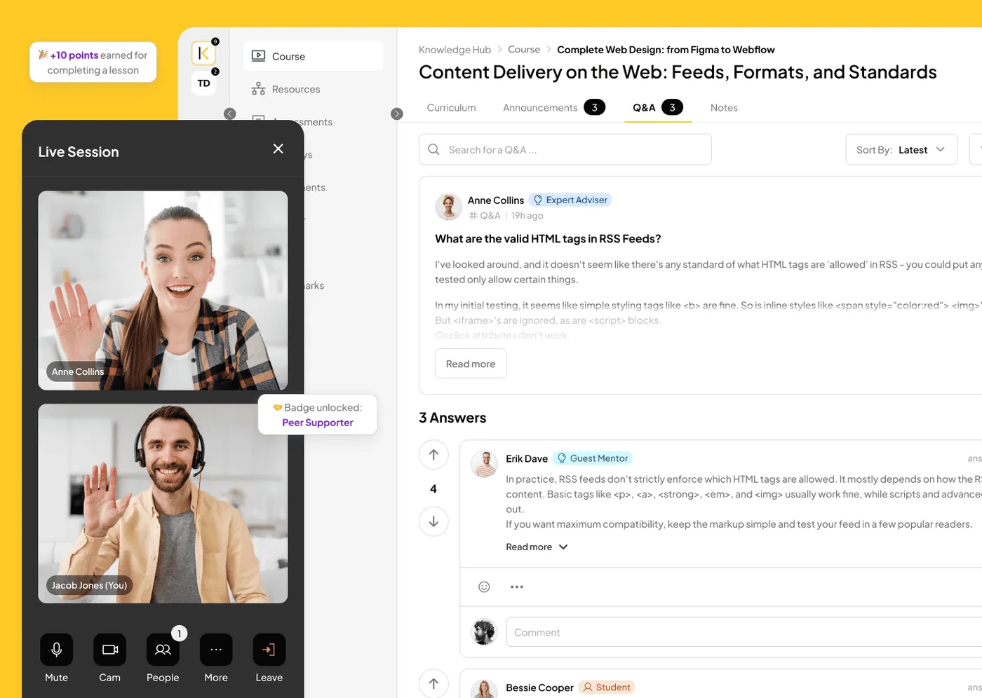The image size is (982, 698).
Task: Click Read more button under the question
Action: [x=471, y=364]
